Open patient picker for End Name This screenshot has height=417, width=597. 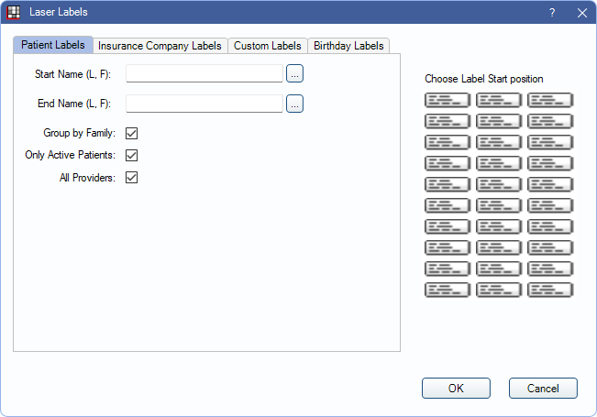[294, 104]
